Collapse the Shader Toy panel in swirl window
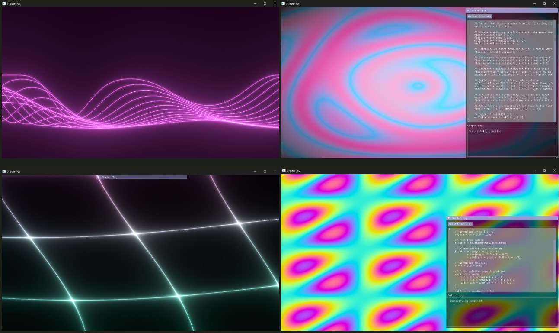The height and width of the screenshot is (333, 559). point(468,10)
